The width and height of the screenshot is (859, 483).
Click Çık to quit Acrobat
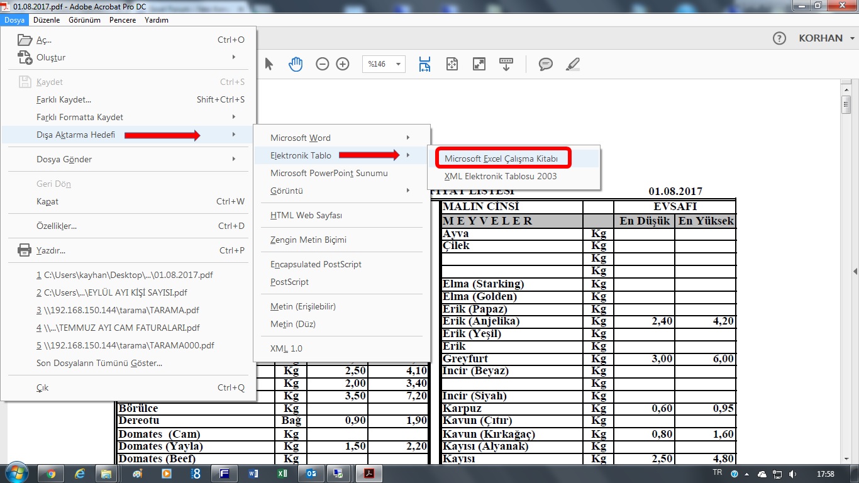click(128, 387)
